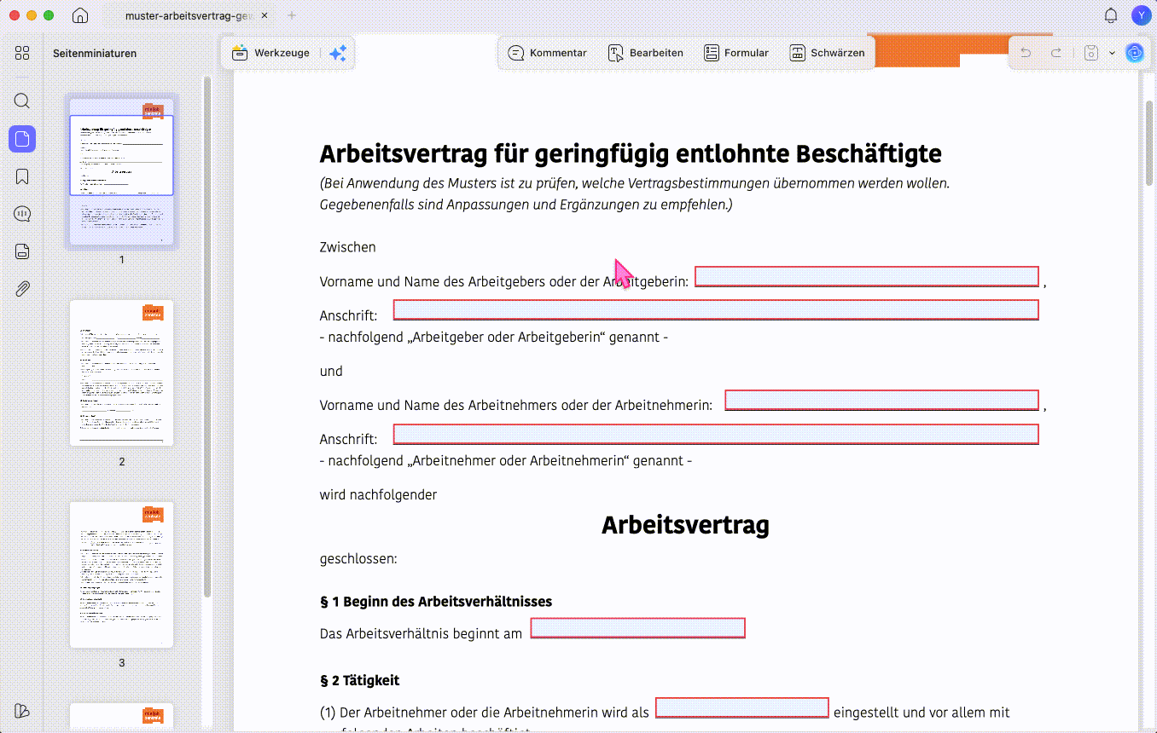Open the user account avatar Y
Image resolution: width=1157 pixels, height=733 pixels.
1141,15
